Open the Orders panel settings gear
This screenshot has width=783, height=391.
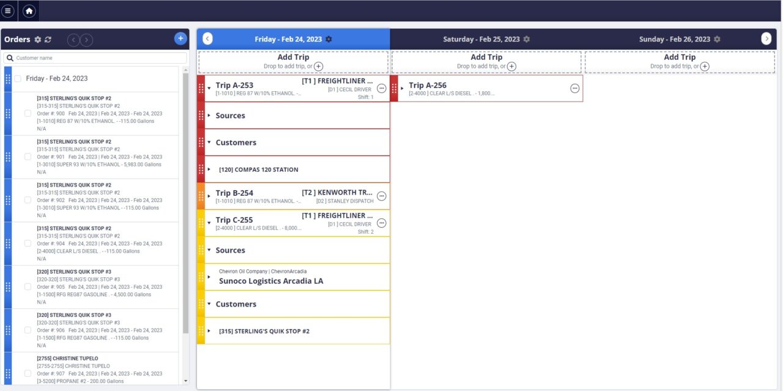pos(37,39)
